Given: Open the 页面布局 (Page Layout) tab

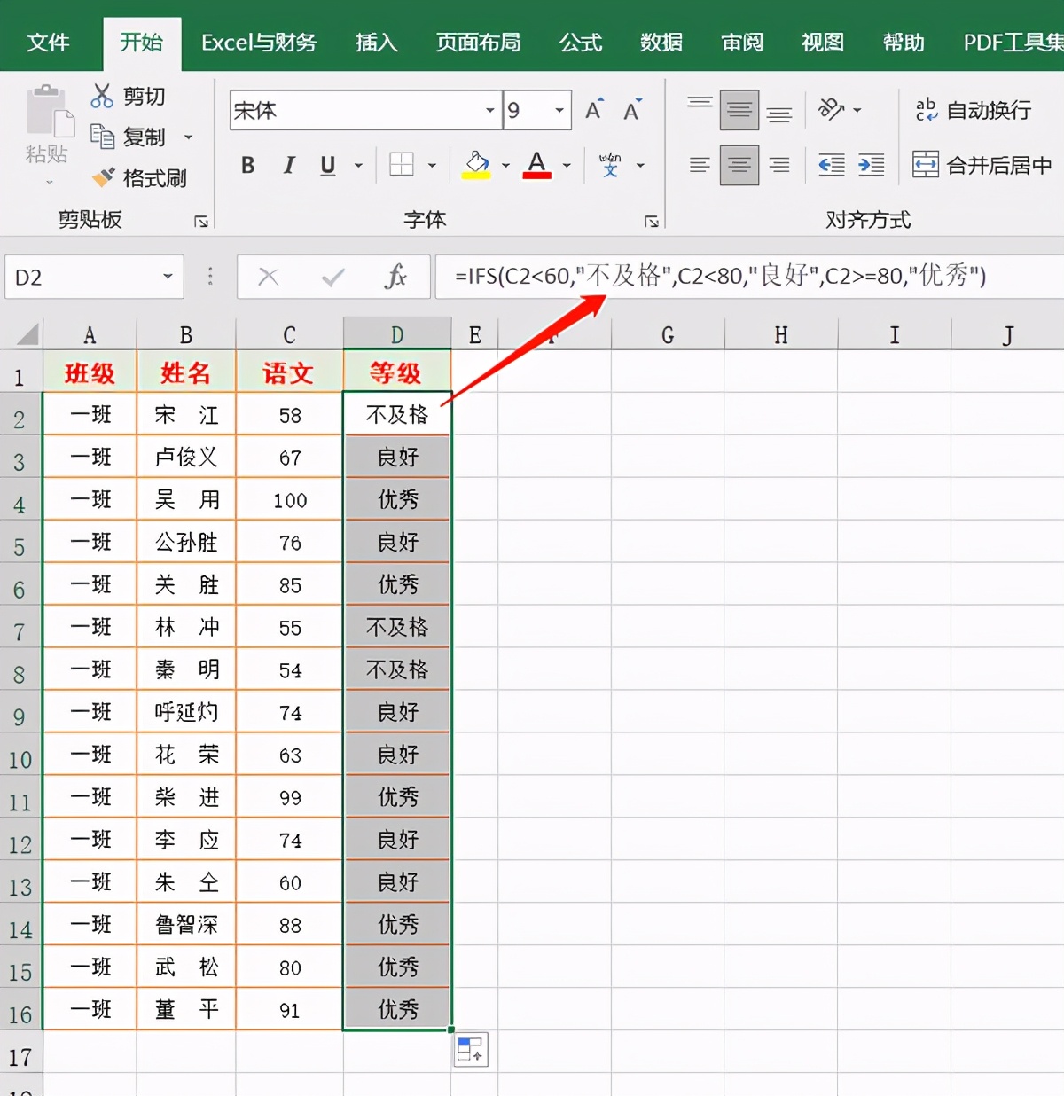Looking at the screenshot, I should point(478,43).
